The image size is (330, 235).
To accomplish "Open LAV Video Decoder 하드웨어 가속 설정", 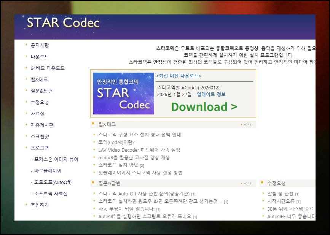I will pyautogui.click(x=139, y=150).
